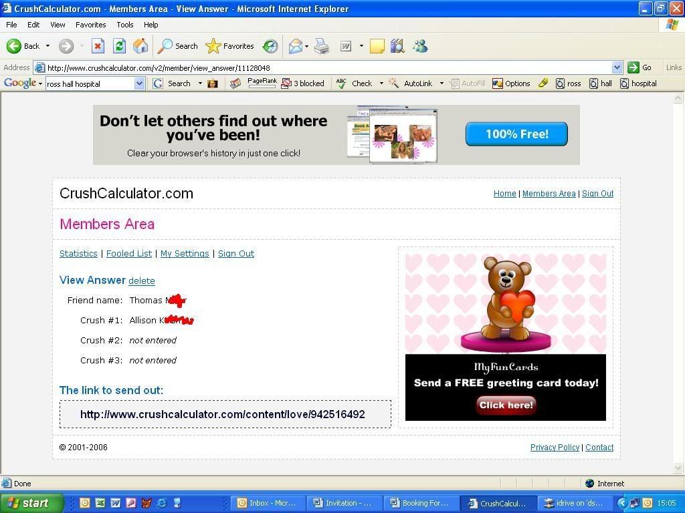This screenshot has height=513, width=685.
Task: Click the Forward navigation arrow
Action: 66,46
